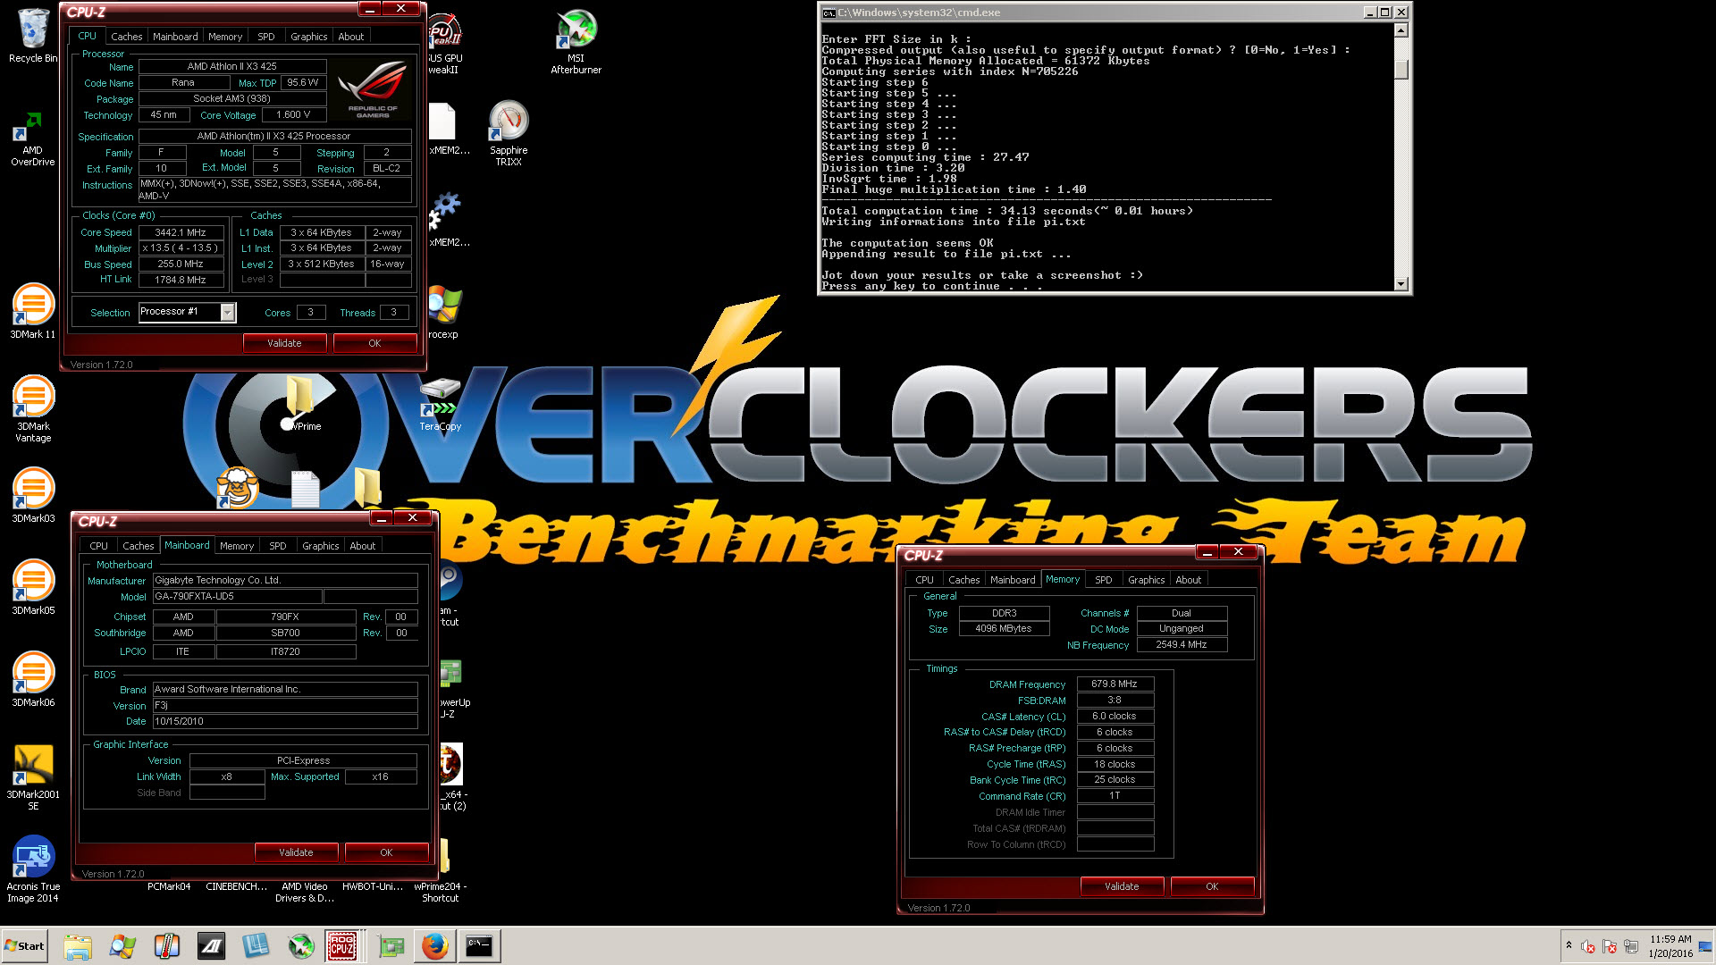The height and width of the screenshot is (965, 1716).
Task: Click the DRAM Frequency value 679.8 MHz
Action: point(1115,684)
